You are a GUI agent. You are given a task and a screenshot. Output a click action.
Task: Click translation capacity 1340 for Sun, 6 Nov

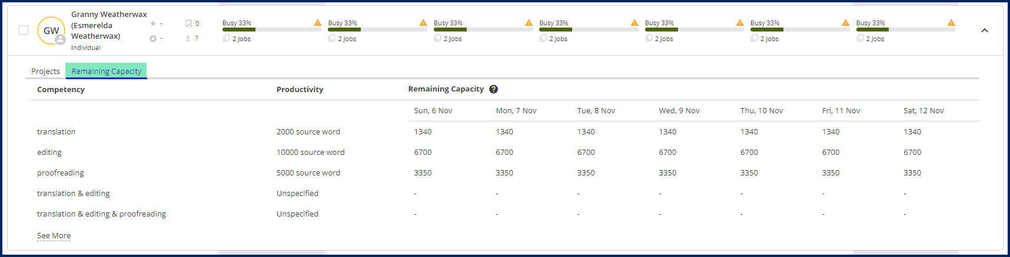(423, 132)
